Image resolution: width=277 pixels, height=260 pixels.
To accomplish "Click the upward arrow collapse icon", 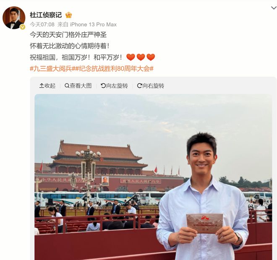I will 42,86.
